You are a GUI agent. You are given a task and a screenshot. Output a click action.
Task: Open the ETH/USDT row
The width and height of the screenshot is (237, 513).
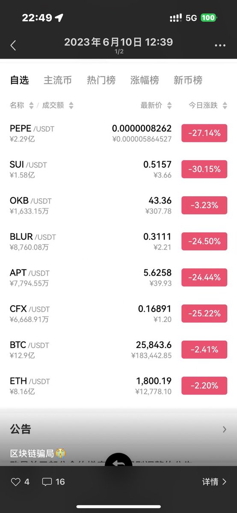pyautogui.click(x=118, y=386)
